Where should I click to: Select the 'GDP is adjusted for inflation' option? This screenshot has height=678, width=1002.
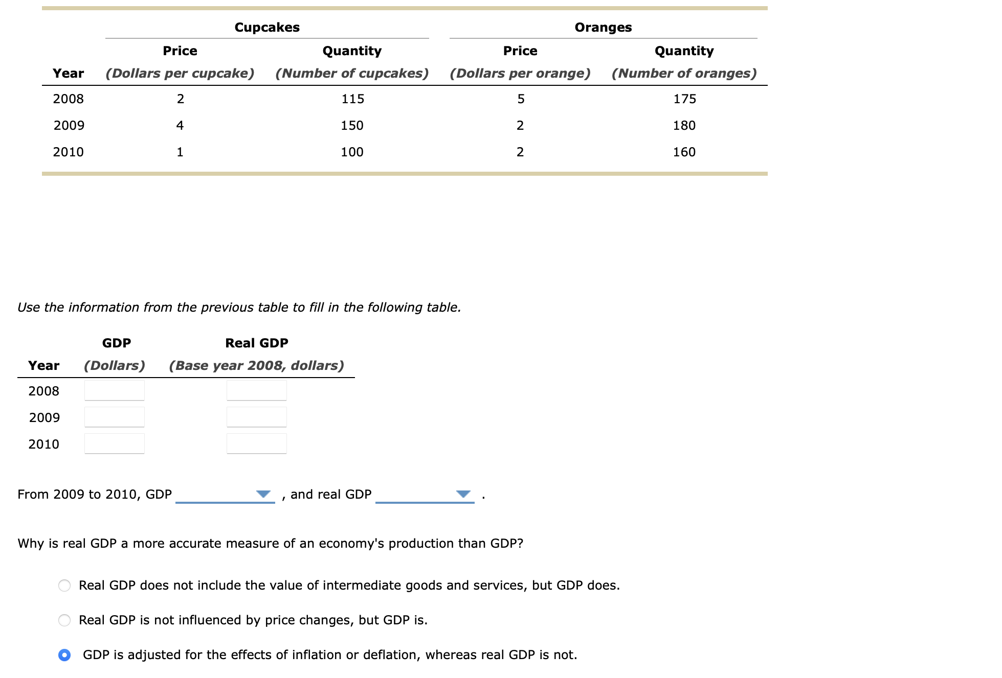point(64,654)
